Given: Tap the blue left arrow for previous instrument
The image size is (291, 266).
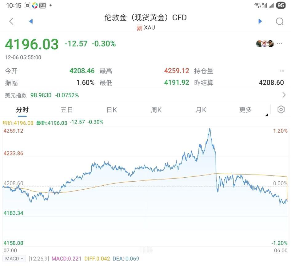Looking at the screenshot, I should click(31, 21).
